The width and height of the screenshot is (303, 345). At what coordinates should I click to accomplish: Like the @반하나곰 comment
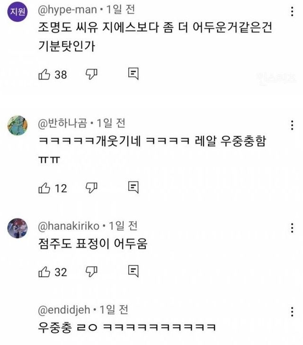(x=44, y=188)
